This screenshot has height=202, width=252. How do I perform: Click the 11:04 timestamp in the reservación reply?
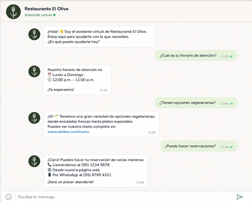click(x=140, y=182)
